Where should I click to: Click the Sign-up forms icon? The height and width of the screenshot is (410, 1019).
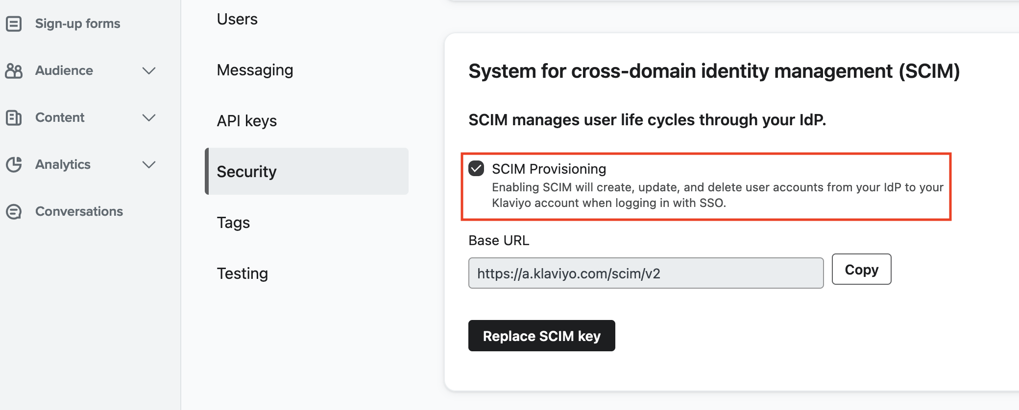(14, 23)
